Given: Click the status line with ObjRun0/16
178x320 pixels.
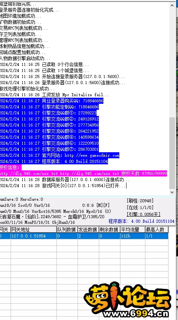Looking at the screenshot, I should 37,222.
